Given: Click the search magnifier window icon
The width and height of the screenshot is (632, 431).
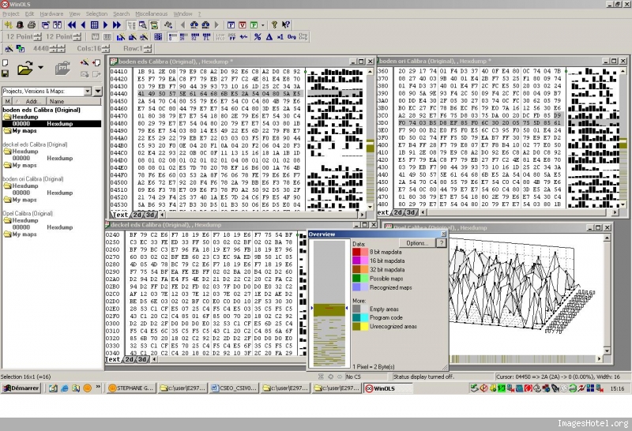Looking at the screenshot, I should point(143,25).
